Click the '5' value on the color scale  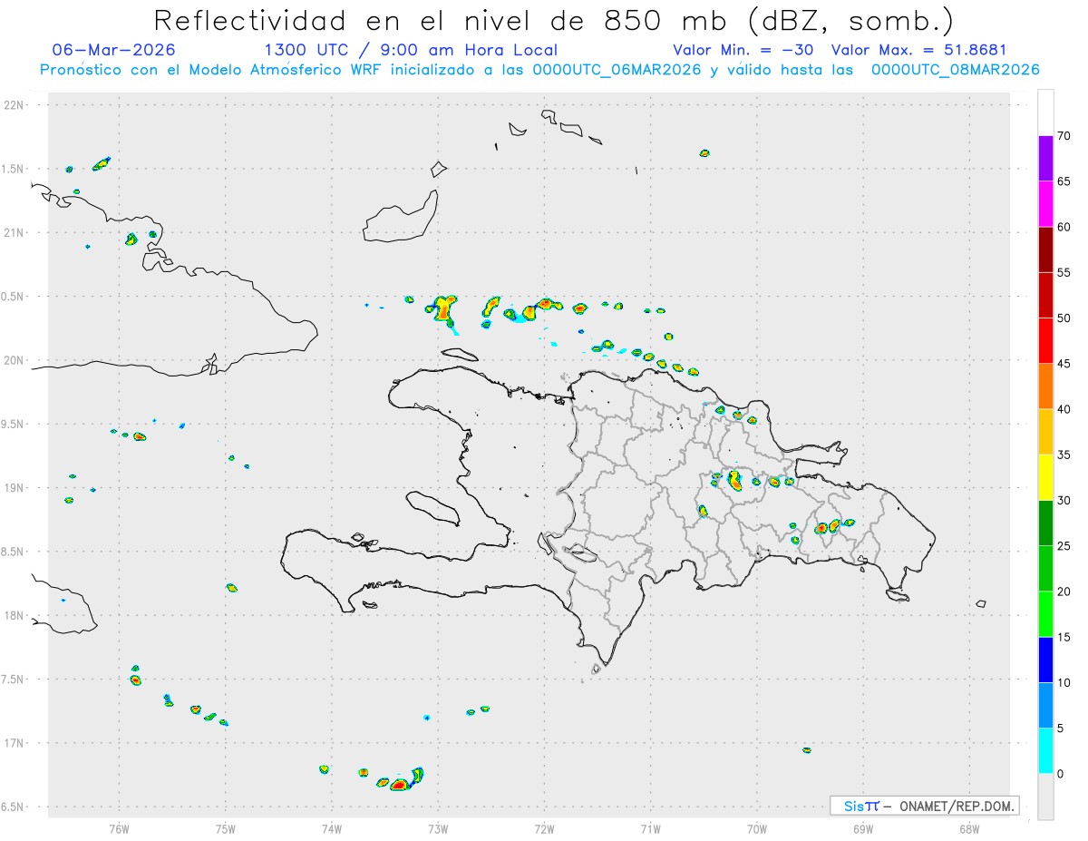(x=1060, y=729)
